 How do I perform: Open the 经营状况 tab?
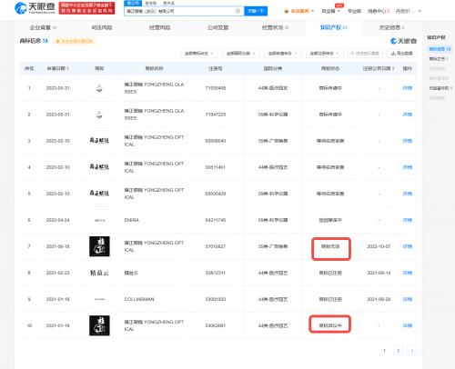coord(275,27)
